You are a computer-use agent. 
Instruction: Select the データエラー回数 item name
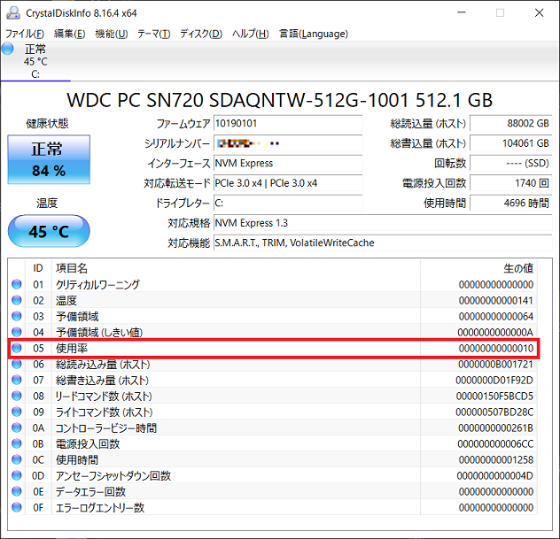click(90, 492)
